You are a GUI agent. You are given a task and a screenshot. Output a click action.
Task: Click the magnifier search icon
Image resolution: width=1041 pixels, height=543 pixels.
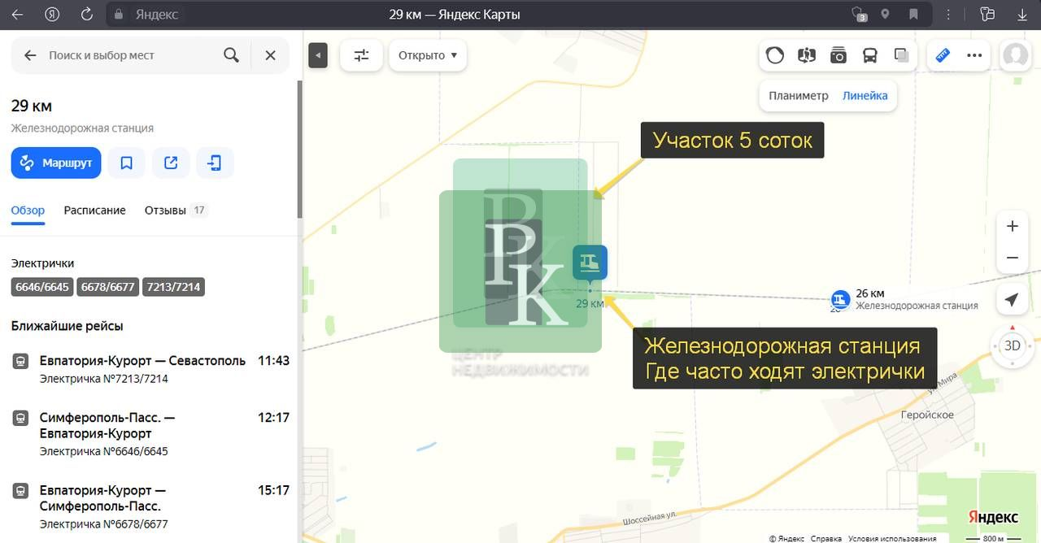click(x=232, y=55)
